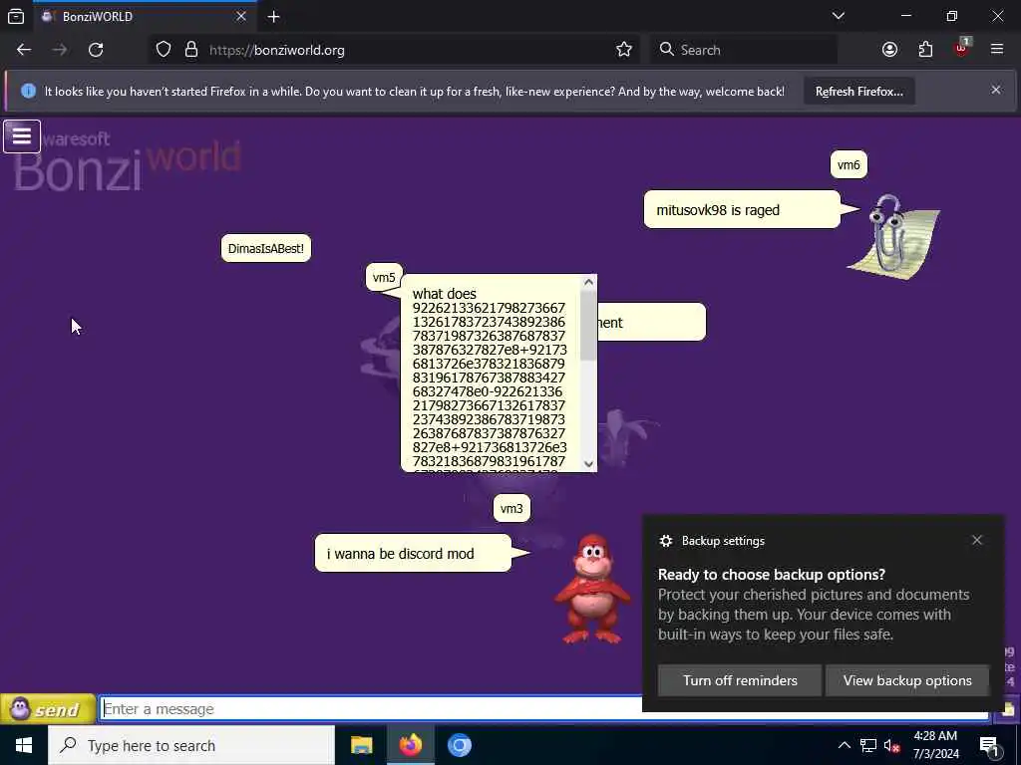Click the vm5 bubble scrollbar thumb

coord(588,325)
